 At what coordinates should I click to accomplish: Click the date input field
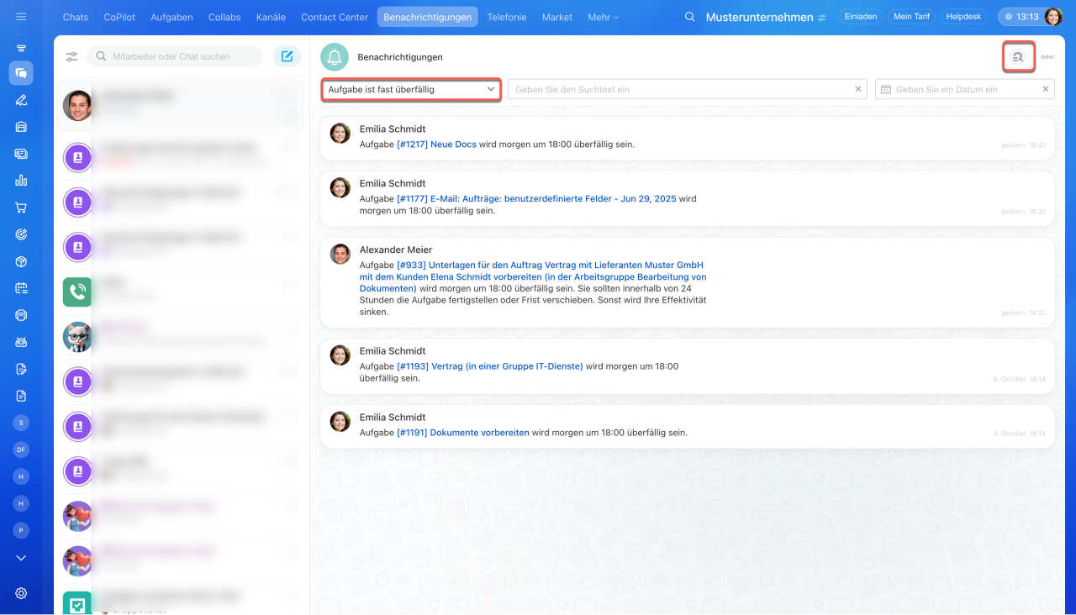point(958,89)
